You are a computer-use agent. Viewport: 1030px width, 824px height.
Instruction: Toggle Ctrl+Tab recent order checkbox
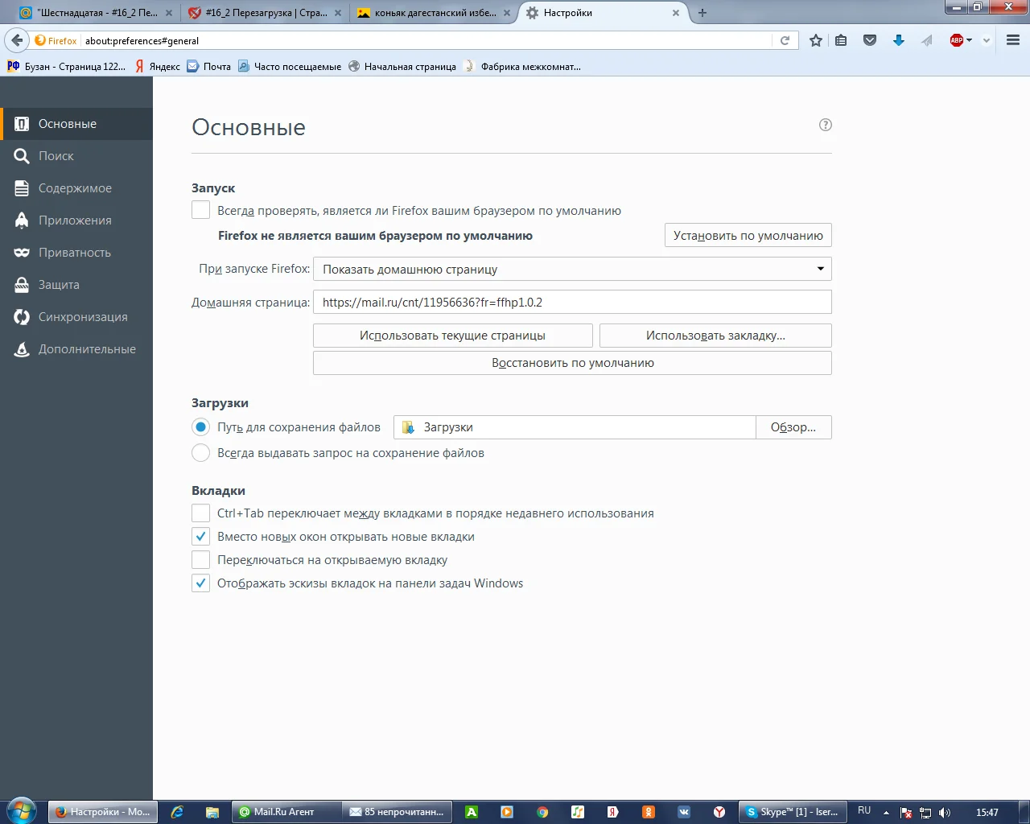pyautogui.click(x=201, y=513)
